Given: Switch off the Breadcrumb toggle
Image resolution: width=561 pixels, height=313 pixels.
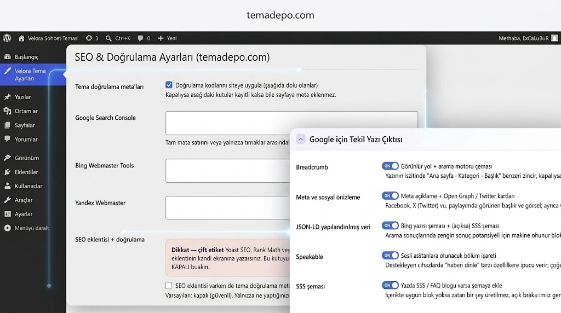Looking at the screenshot, I should click(x=390, y=166).
